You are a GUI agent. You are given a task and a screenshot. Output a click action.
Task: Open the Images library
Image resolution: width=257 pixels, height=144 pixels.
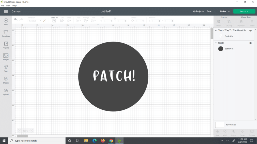6,57
